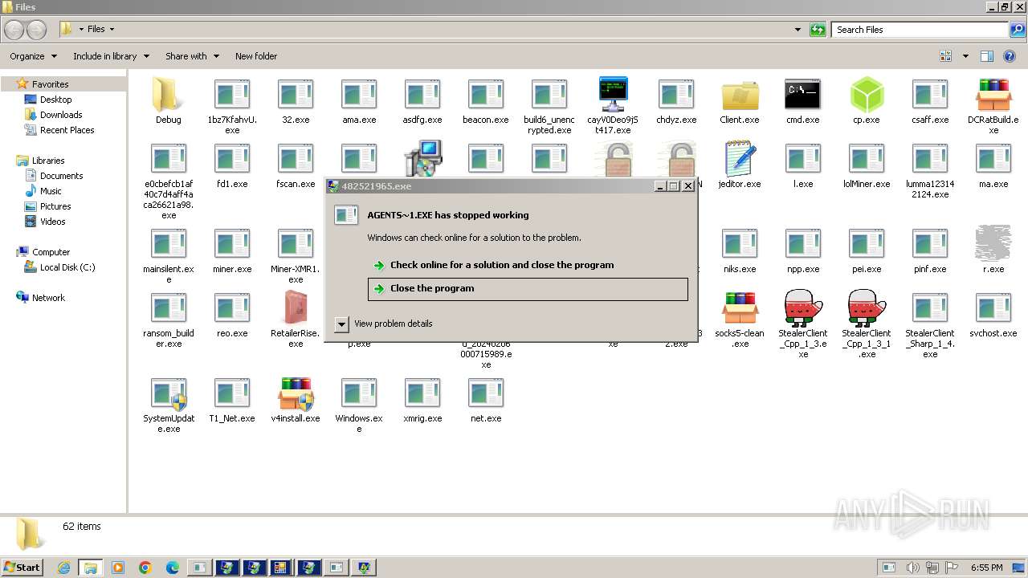Viewport: 1028px width, 578px height.
Task: Open Pictures library in navigation pane
Action: click(55, 206)
